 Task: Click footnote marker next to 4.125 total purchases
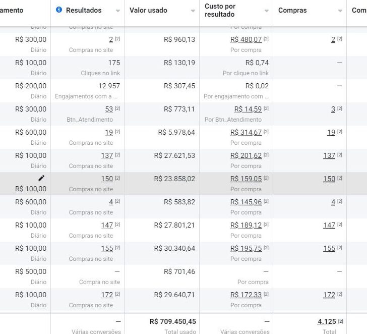(340, 321)
